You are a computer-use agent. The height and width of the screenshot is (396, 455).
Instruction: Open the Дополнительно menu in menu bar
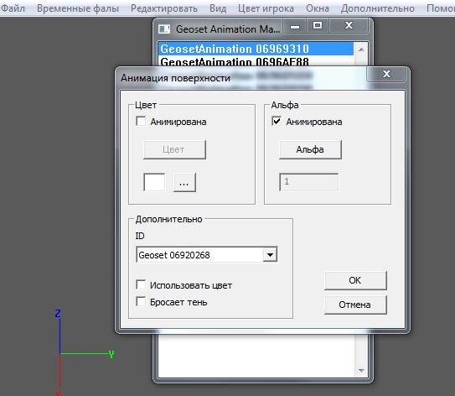pyautogui.click(x=378, y=8)
